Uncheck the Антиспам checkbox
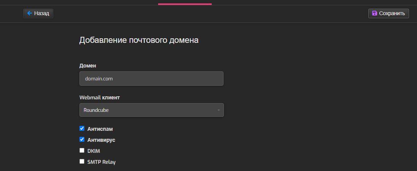The width and height of the screenshot is (417, 171). click(82, 129)
